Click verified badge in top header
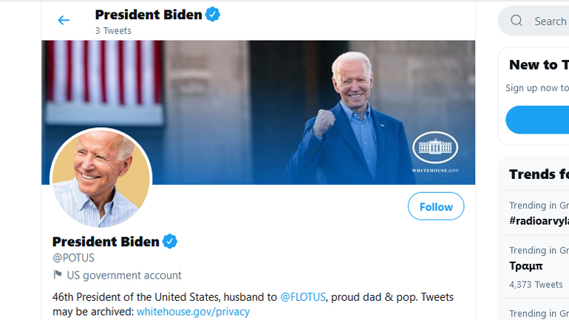The width and height of the screenshot is (569, 320). [x=213, y=14]
